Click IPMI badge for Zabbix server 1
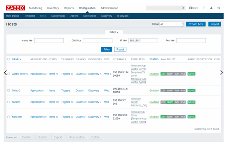227x145 pixels. [183, 74]
